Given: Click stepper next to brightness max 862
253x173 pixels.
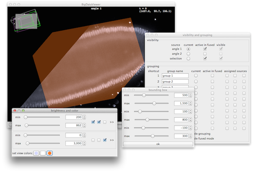Looking at the screenshot, I should (84, 125).
